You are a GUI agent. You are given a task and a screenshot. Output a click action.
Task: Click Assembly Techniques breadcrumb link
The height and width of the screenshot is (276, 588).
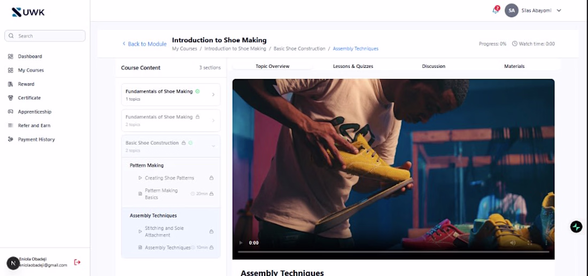[x=355, y=49]
